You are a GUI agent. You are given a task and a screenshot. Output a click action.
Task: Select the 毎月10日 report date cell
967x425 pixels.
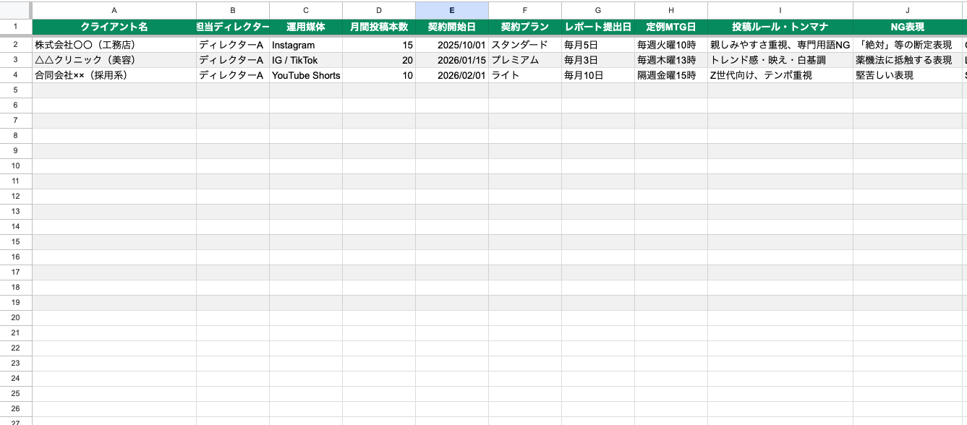tap(598, 75)
